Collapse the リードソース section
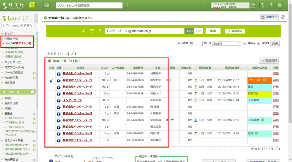This screenshot has width=292, height=162. click(33, 92)
